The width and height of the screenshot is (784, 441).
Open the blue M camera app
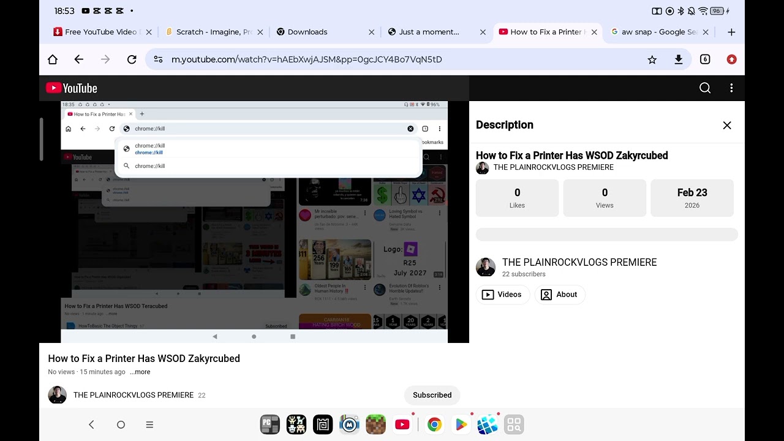pos(349,424)
